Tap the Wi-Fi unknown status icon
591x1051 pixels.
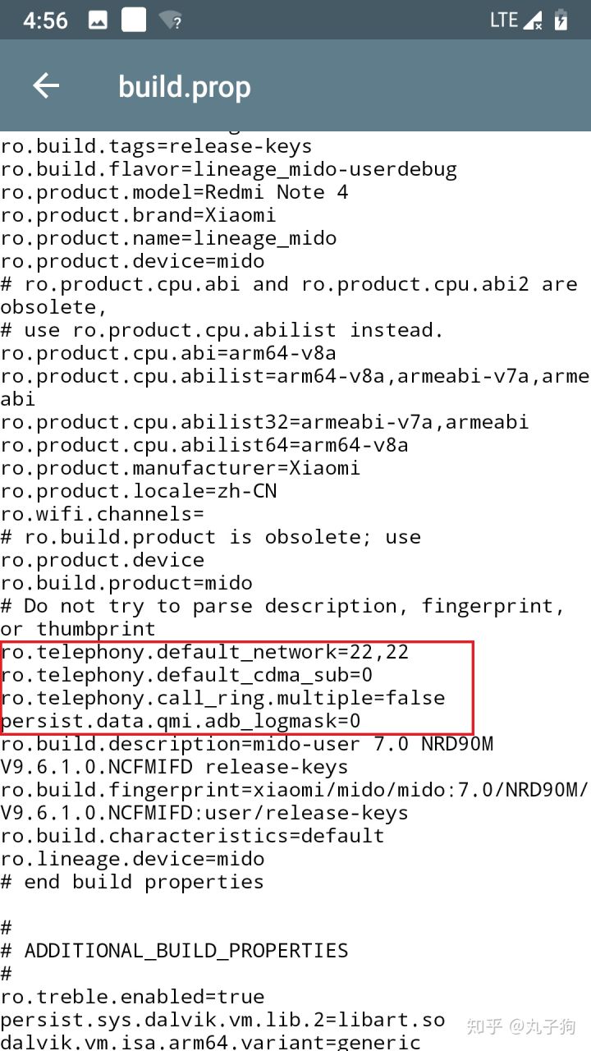(170, 21)
